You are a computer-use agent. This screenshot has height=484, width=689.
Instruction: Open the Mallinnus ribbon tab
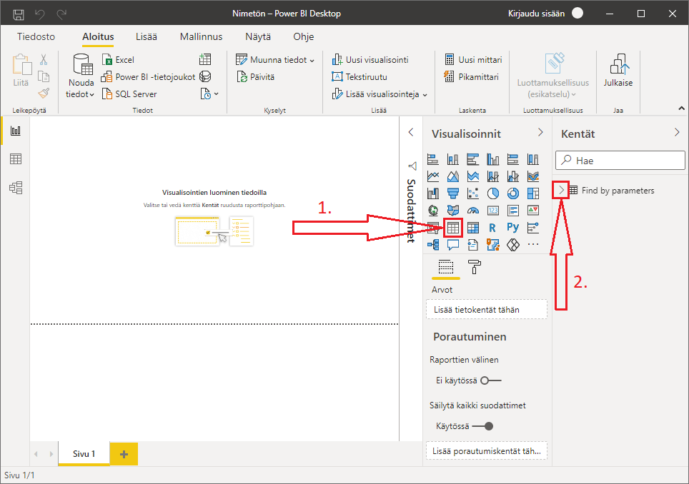[x=201, y=36]
